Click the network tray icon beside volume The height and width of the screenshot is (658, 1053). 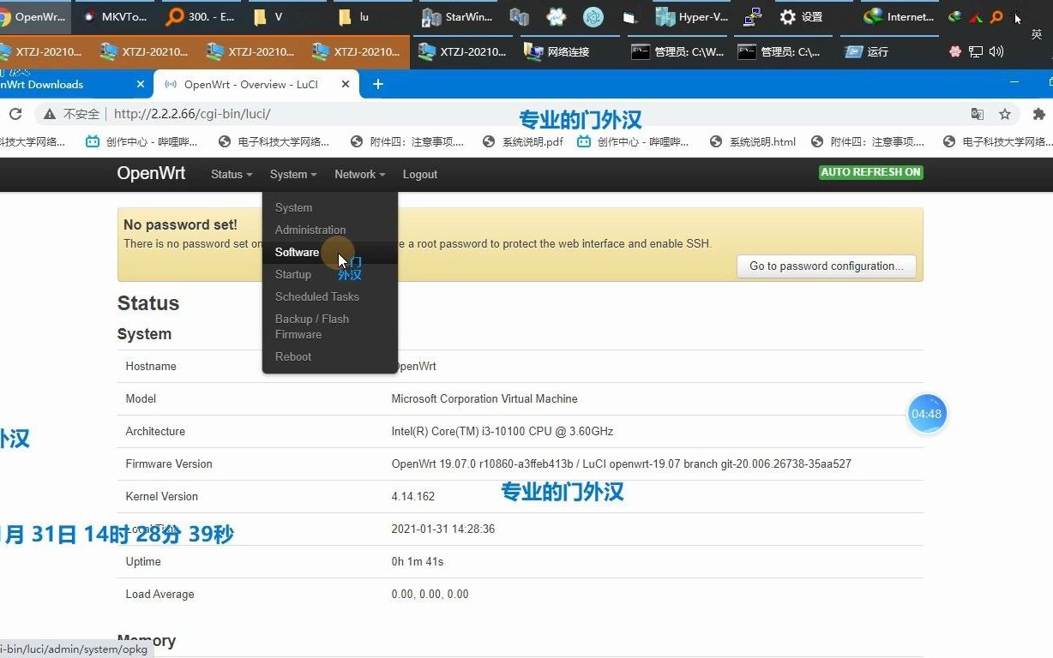coord(976,51)
